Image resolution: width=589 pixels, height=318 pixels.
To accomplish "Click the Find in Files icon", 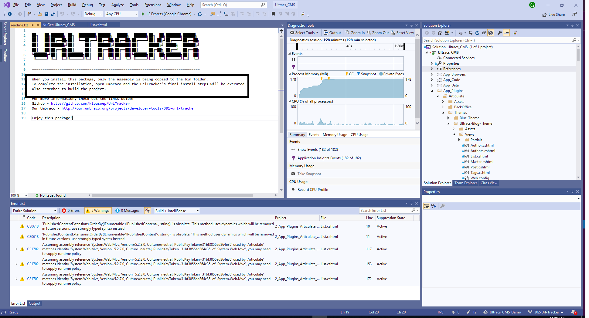I will click(213, 14).
